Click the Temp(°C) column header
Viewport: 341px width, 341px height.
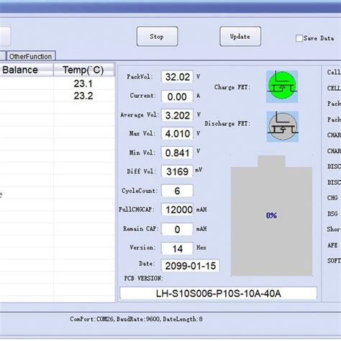[83, 70]
